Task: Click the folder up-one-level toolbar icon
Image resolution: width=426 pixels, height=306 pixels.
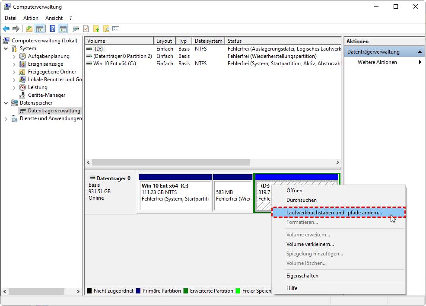Action: pyautogui.click(x=29, y=29)
